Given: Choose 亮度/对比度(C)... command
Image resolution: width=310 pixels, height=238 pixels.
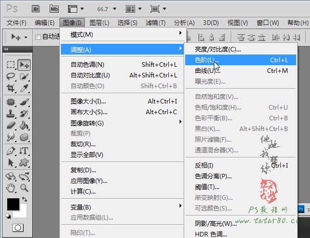Looking at the screenshot, I should pos(240,49).
